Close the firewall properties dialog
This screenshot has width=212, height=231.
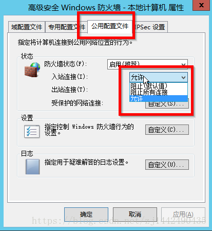point(201,5)
